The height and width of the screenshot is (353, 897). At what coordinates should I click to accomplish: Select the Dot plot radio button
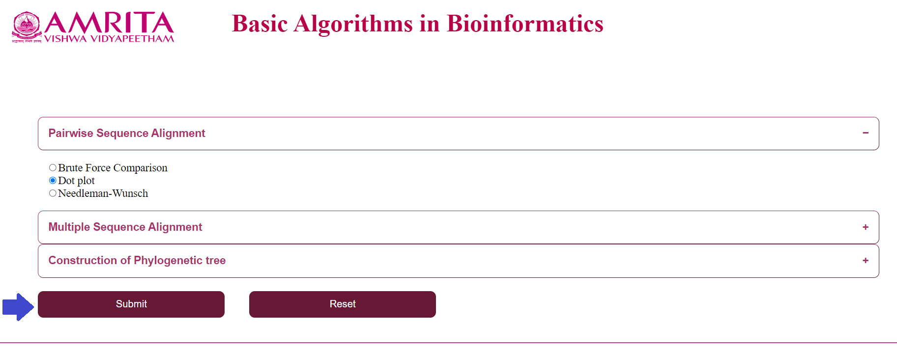click(53, 181)
